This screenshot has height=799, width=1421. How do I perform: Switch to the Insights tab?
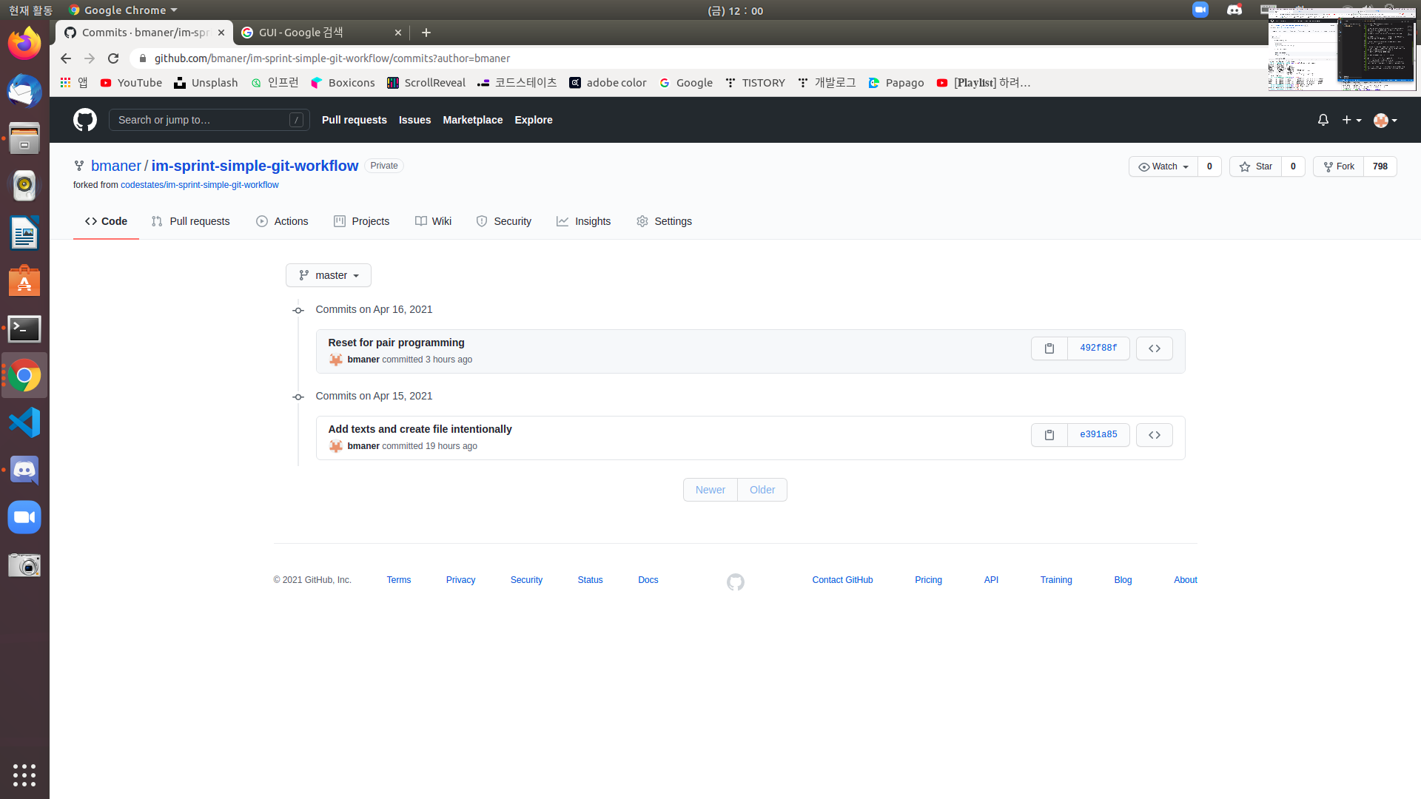pos(584,221)
